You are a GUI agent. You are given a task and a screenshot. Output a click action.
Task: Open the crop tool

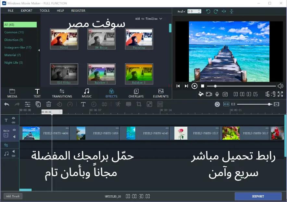click(x=139, y=104)
